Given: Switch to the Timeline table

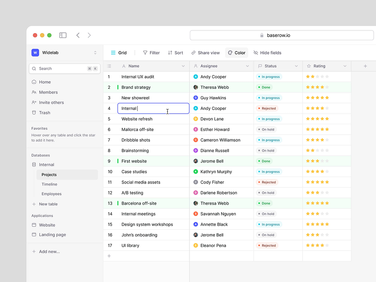Looking at the screenshot, I should (49, 184).
